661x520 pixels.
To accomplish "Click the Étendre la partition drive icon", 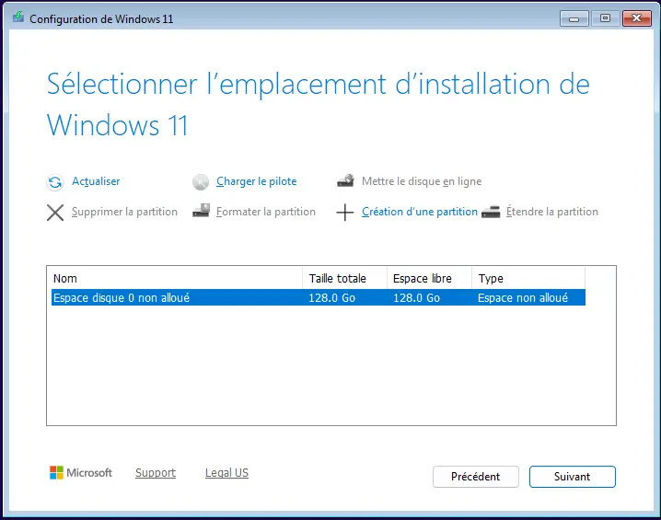I will [491, 212].
